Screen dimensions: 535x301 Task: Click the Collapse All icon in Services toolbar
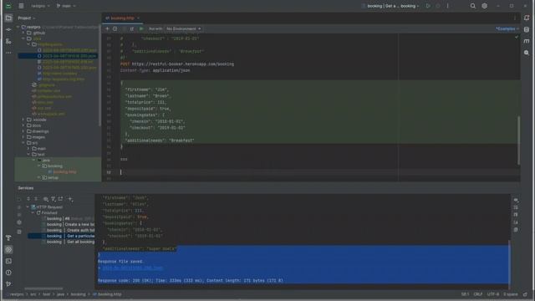[x=36, y=199]
